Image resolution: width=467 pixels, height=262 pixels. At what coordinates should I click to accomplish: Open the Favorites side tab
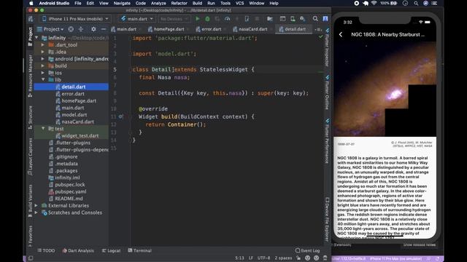point(30,236)
